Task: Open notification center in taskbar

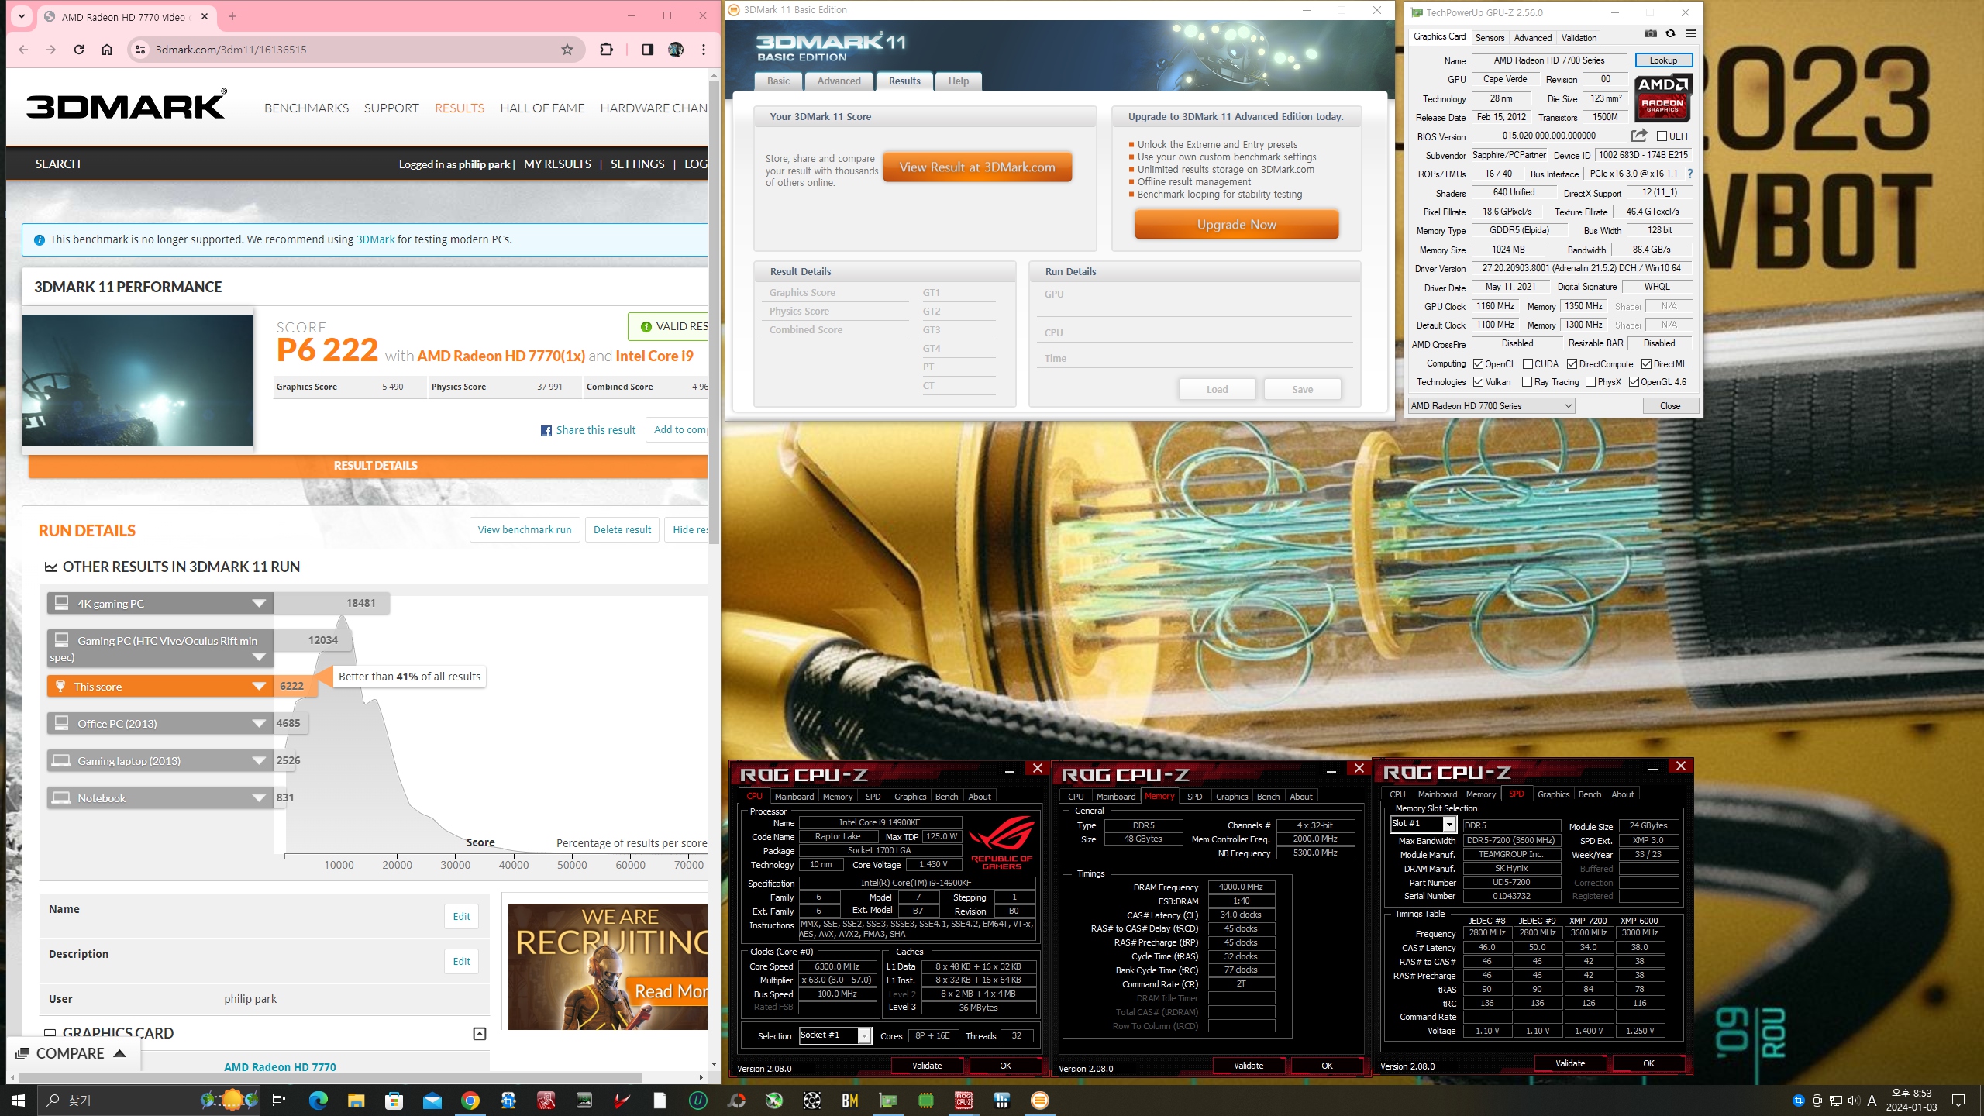Action: tap(1958, 1100)
